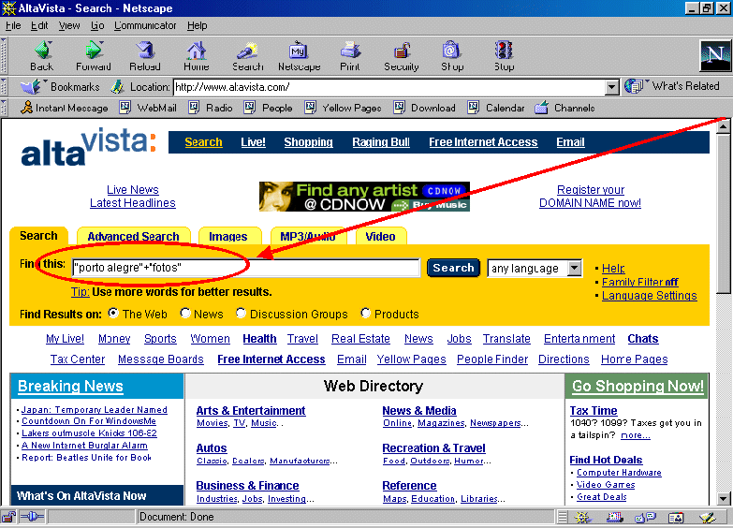Screen dimensions: 733x528
Task: Open the Computer Hardware hot deals link
Action: (619, 473)
